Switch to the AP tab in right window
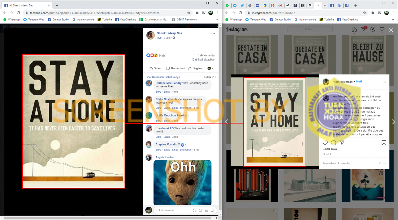The height and width of the screenshot is (220, 398). click(288, 5)
